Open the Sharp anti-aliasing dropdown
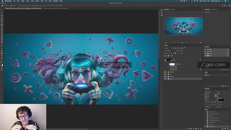 221,107
